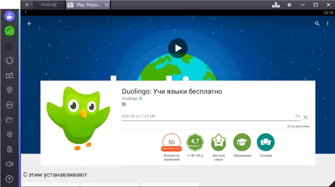Click the Play Store back arrow
This screenshot has width=335, height=187.
29,24
